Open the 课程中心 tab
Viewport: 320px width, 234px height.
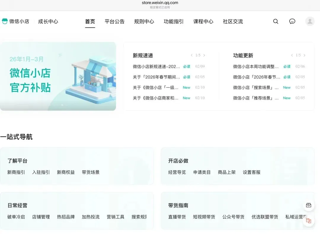tap(203, 21)
